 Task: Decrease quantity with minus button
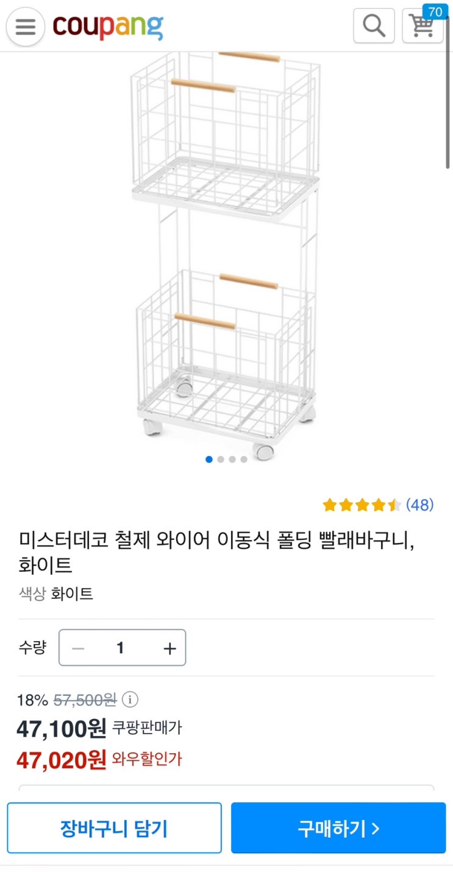click(x=78, y=648)
